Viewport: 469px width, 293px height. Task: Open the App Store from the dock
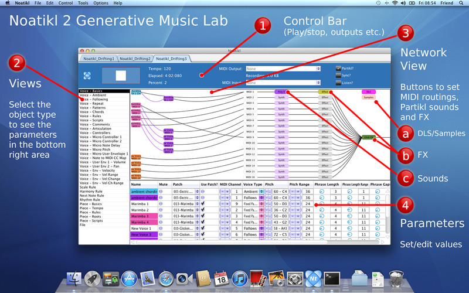[129, 279]
